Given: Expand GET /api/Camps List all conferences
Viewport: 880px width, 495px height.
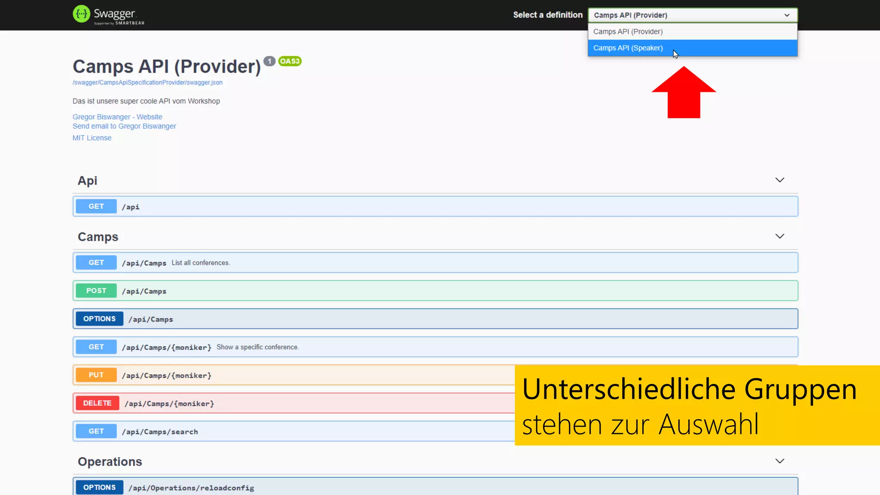Looking at the screenshot, I should (435, 263).
